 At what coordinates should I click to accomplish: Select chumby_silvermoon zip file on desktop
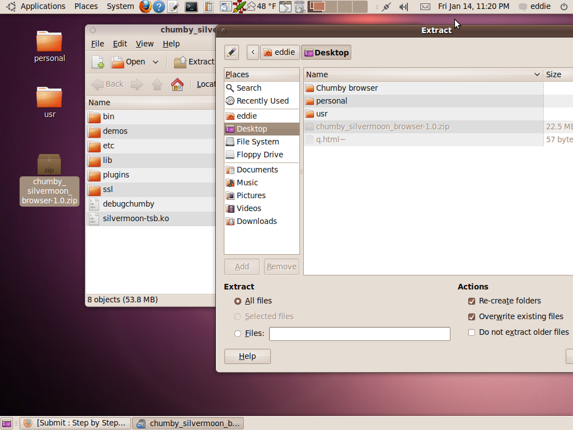point(49,180)
